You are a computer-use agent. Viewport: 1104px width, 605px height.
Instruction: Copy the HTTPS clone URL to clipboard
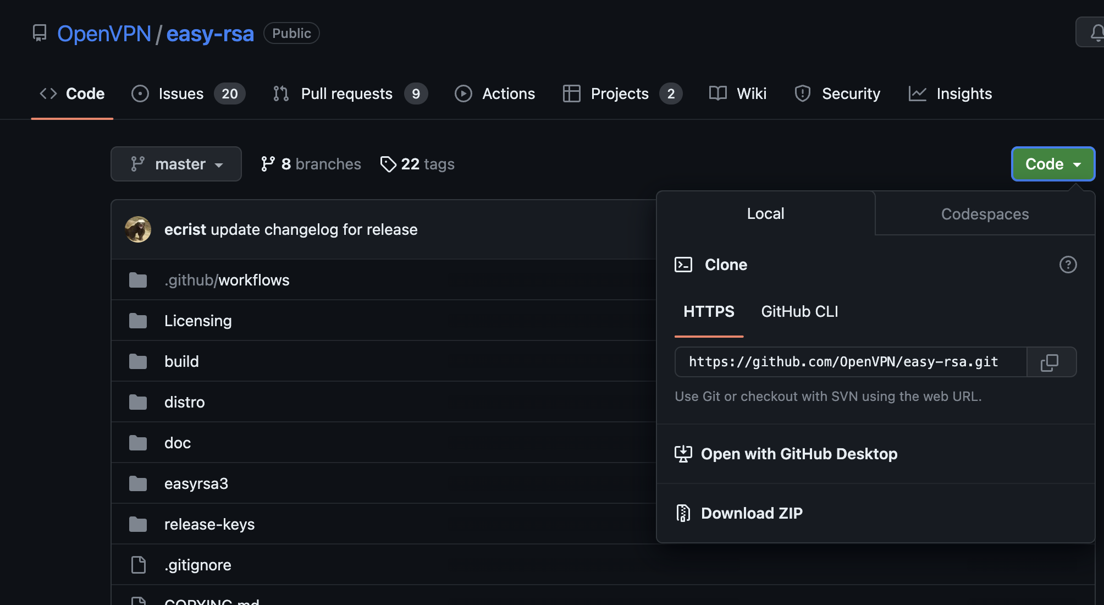coord(1051,362)
